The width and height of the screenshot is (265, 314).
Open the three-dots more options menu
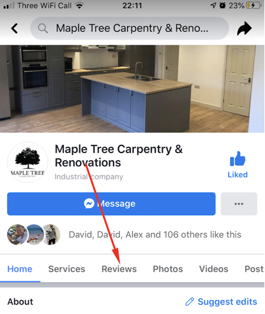pyautogui.click(x=239, y=204)
